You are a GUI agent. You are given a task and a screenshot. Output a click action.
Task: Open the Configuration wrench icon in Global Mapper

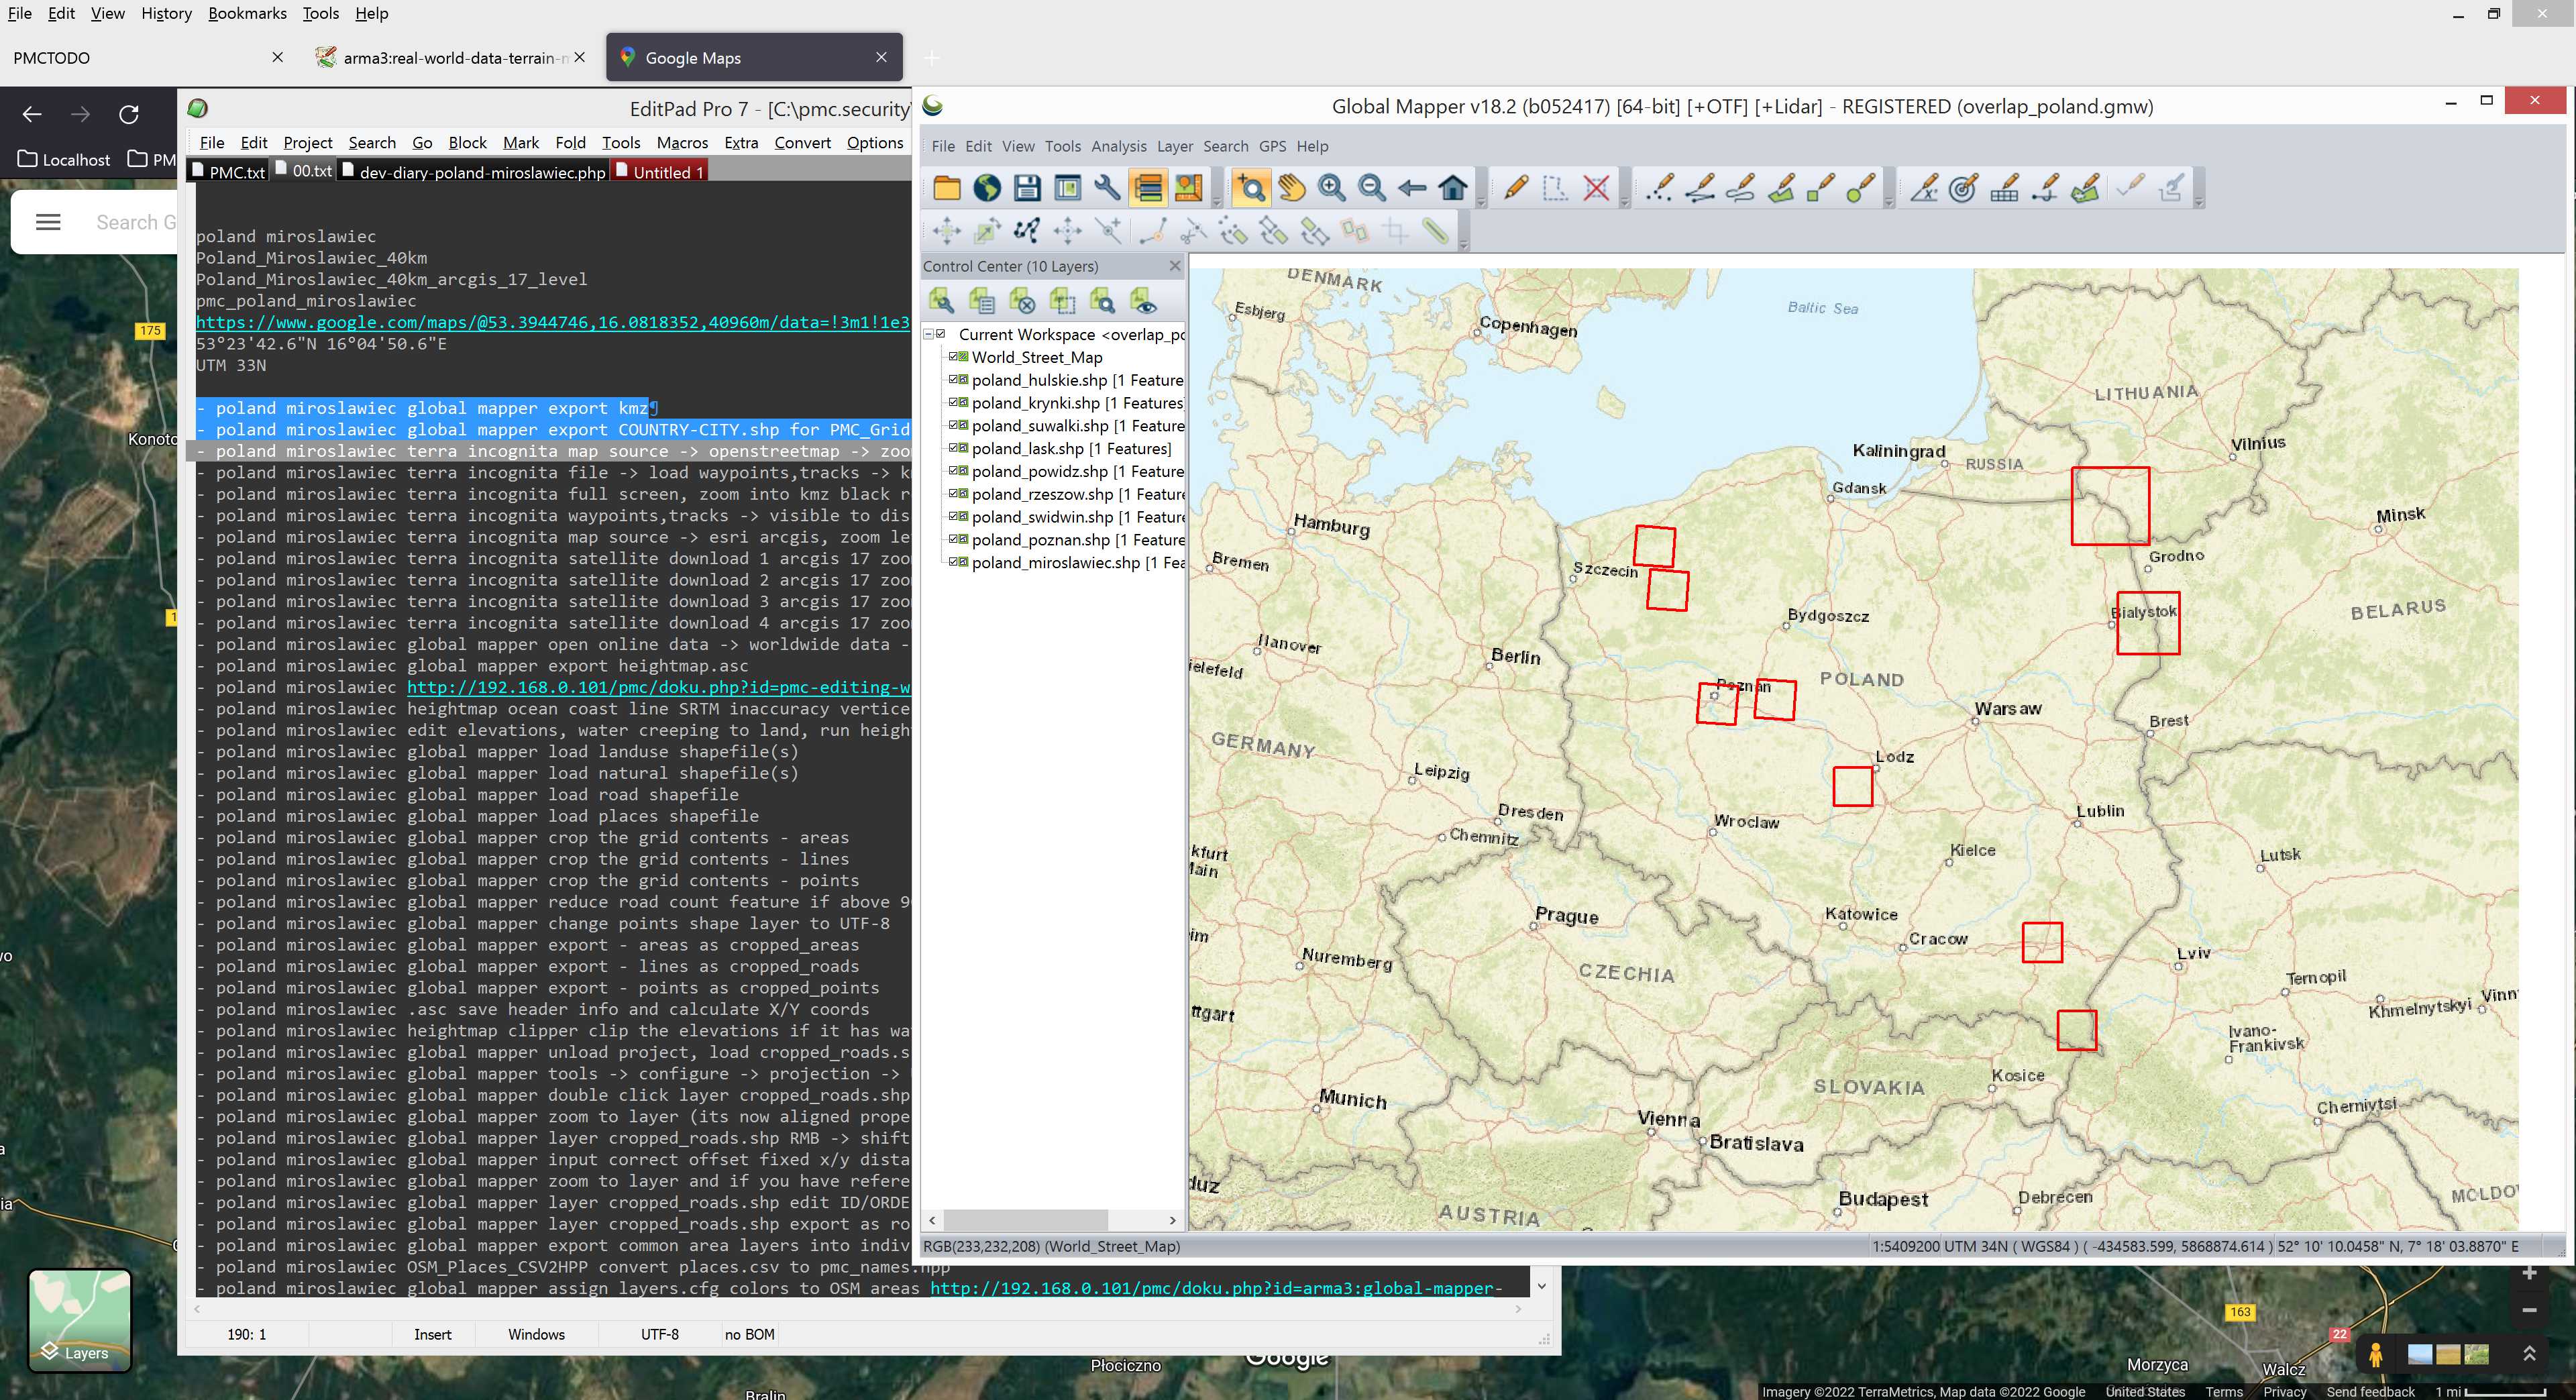click(x=1107, y=188)
